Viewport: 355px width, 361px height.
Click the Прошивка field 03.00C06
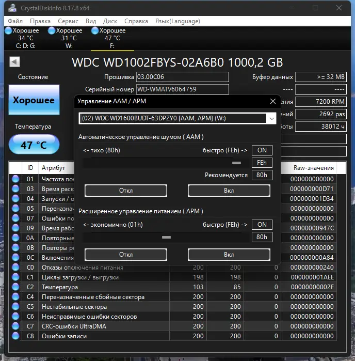click(183, 77)
